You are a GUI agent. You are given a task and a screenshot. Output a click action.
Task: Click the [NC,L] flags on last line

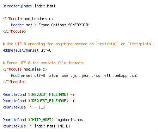[x=64, y=126]
